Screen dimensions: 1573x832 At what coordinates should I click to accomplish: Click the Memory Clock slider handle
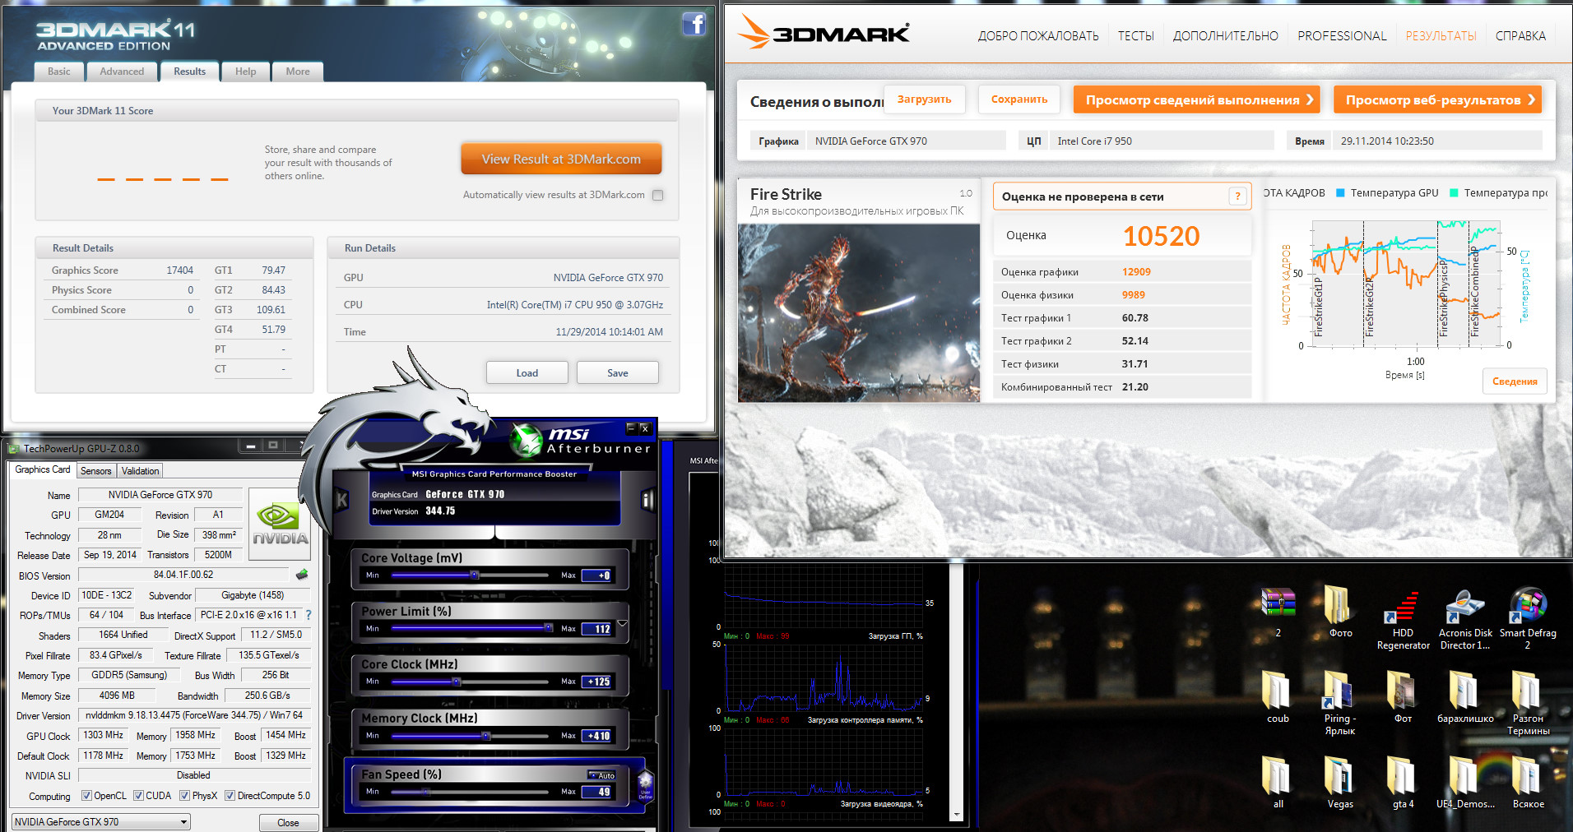(x=485, y=736)
